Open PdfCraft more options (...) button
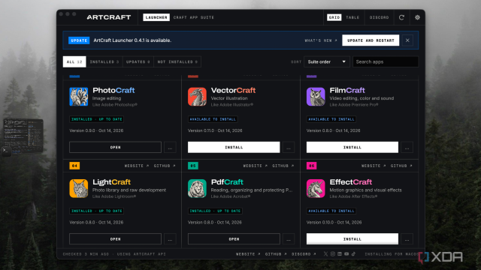The height and width of the screenshot is (270, 481). [x=289, y=239]
